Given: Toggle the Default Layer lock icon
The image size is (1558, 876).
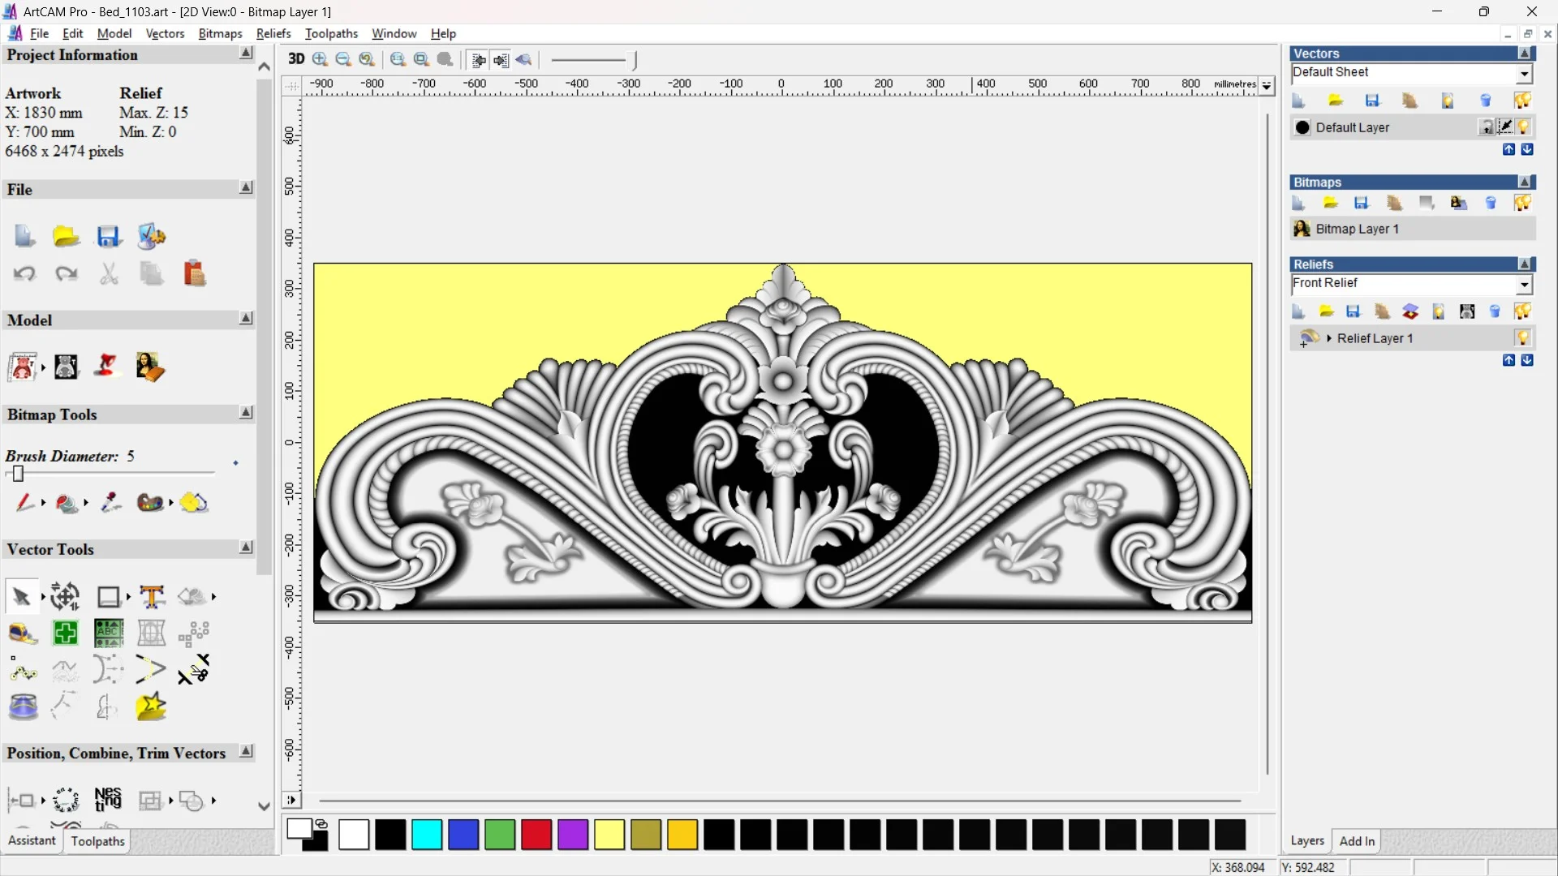Looking at the screenshot, I should tap(1486, 127).
